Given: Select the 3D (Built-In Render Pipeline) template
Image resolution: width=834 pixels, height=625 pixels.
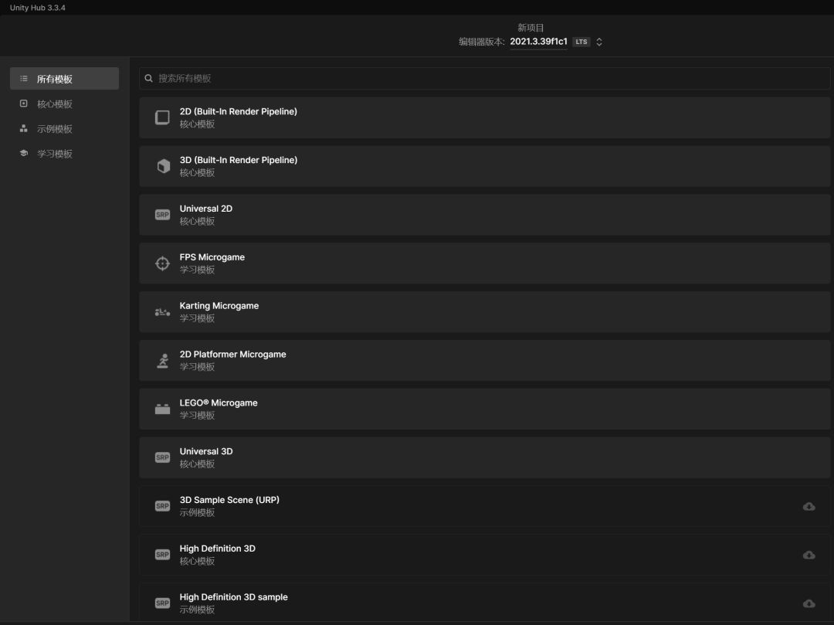Looking at the screenshot, I should coord(484,166).
